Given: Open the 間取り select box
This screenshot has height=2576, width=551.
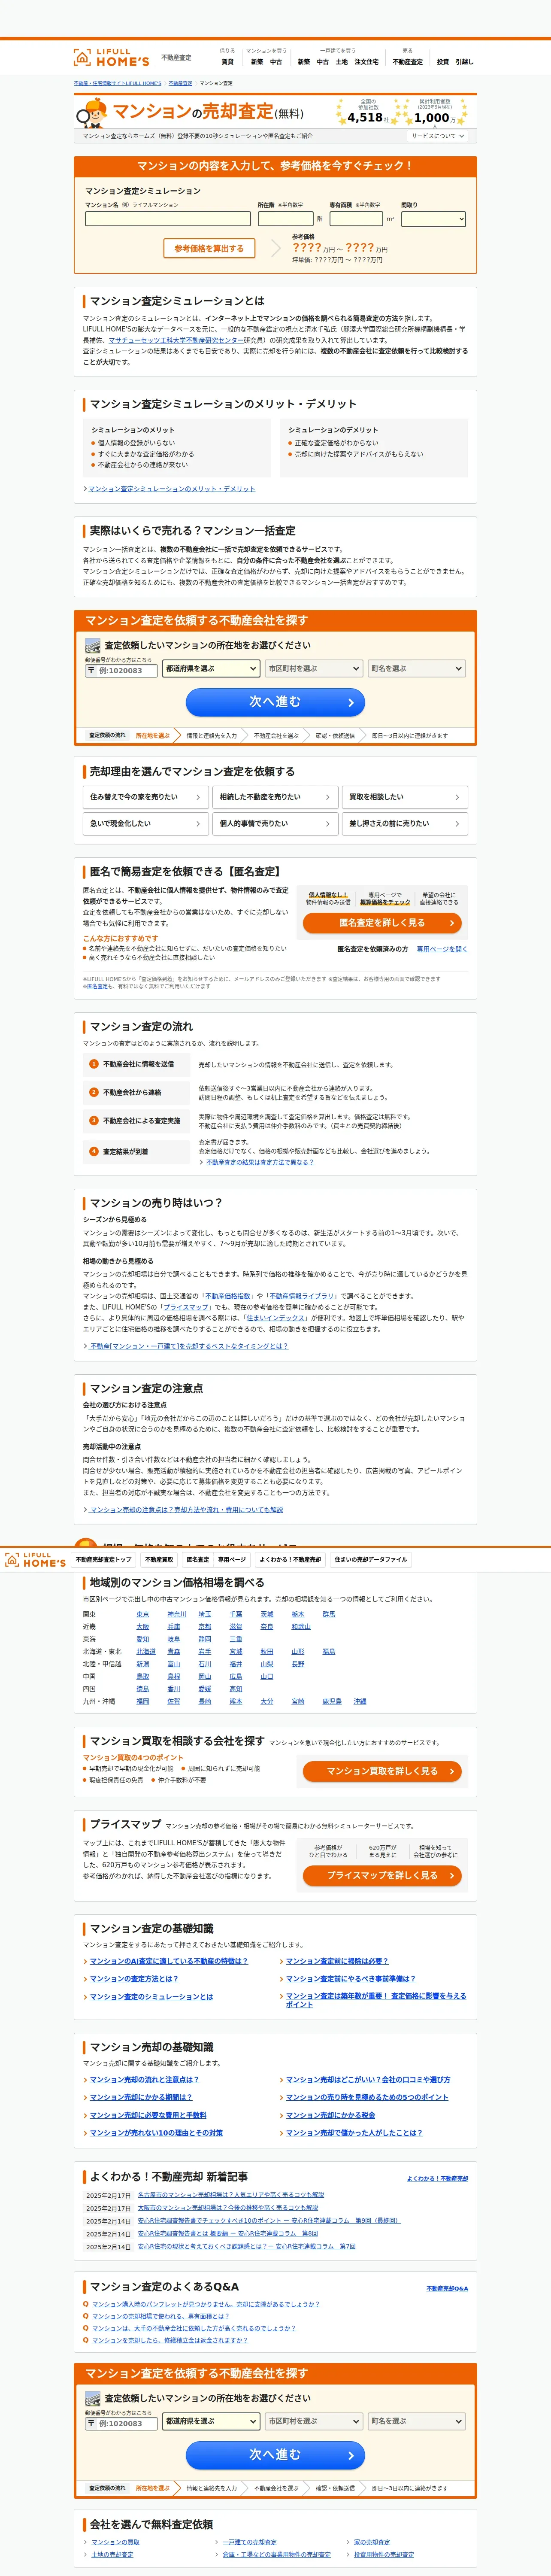Looking at the screenshot, I should [x=434, y=218].
